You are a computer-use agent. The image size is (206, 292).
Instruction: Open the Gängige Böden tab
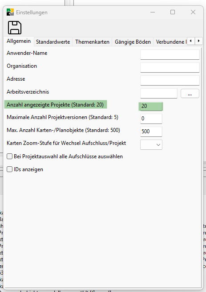(x=133, y=42)
